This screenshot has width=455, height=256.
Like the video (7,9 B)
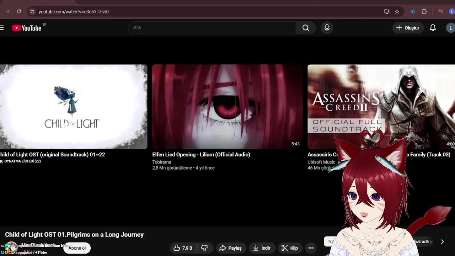pos(183,248)
